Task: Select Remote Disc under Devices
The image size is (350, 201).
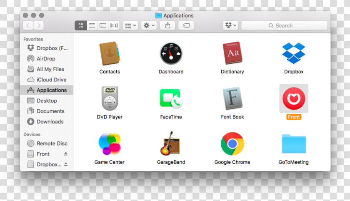Action: (x=47, y=143)
